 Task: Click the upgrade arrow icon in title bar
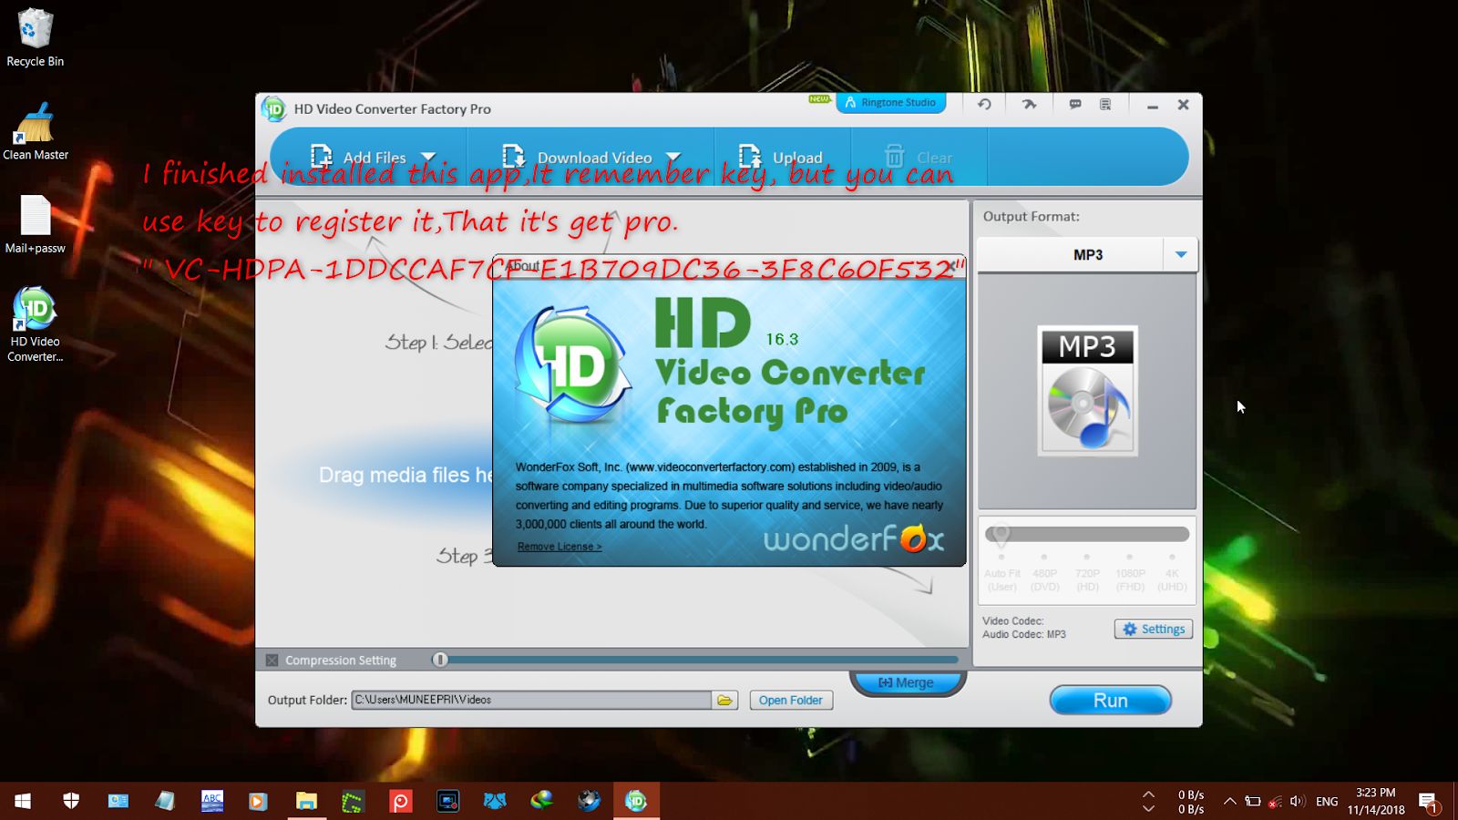[1029, 104]
